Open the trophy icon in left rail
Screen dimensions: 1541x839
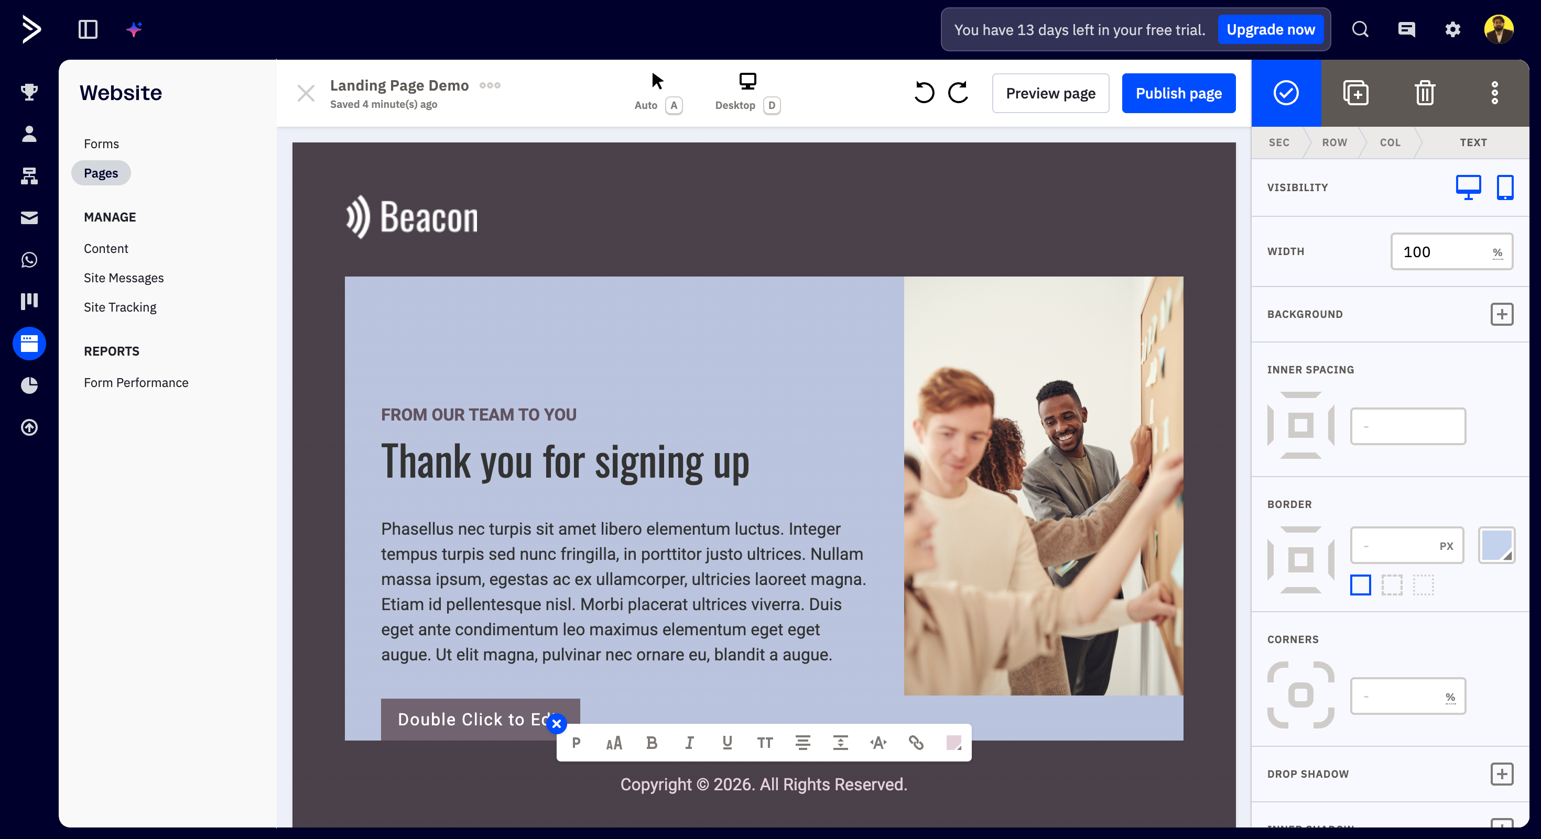[29, 92]
